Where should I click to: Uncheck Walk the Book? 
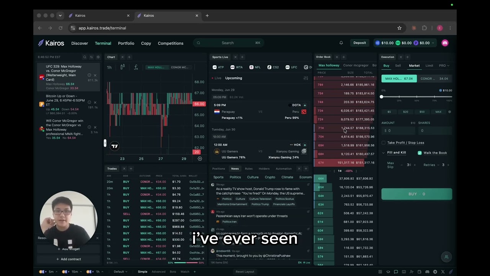click(420, 153)
